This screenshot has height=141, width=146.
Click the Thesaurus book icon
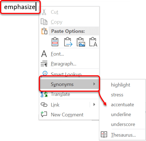click(x=104, y=135)
